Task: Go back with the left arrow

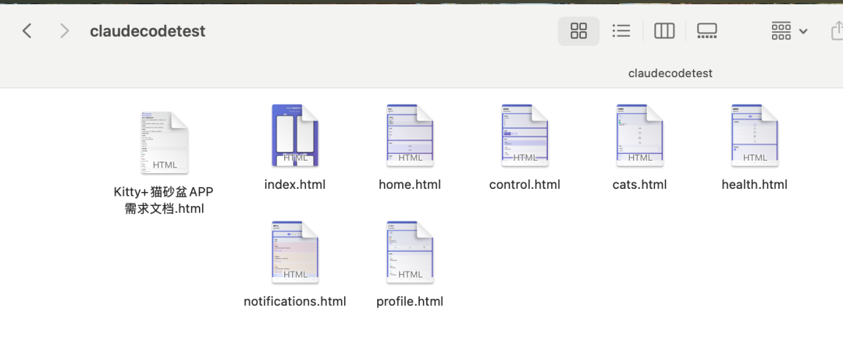Action: coord(27,30)
